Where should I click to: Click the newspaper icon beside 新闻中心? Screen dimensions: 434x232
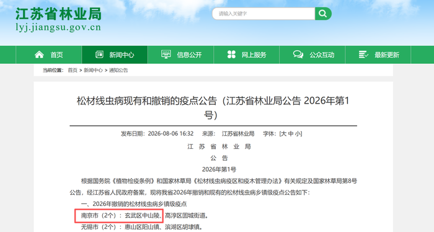point(99,55)
